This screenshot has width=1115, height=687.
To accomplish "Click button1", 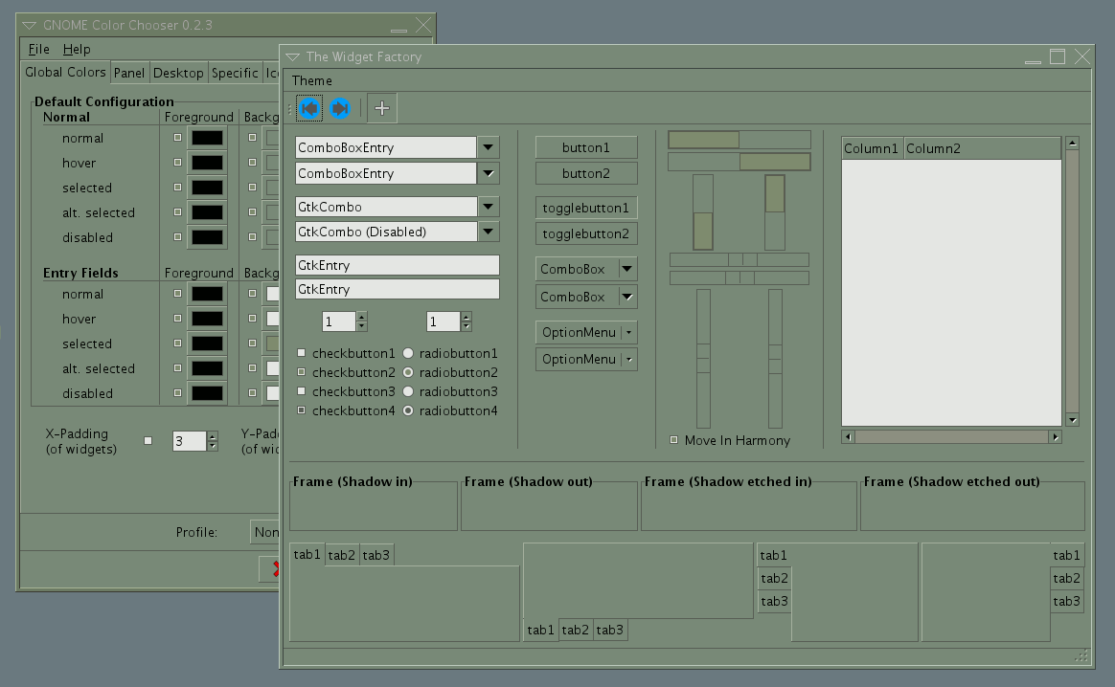I will click(x=586, y=147).
